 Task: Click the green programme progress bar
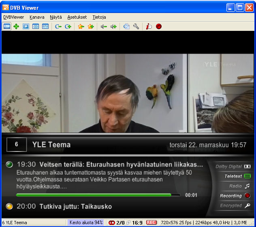tap(97, 195)
